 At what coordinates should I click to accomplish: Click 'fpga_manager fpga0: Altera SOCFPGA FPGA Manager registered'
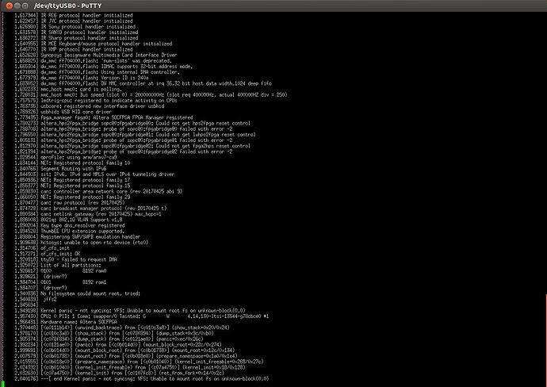pyautogui.click(x=117, y=117)
